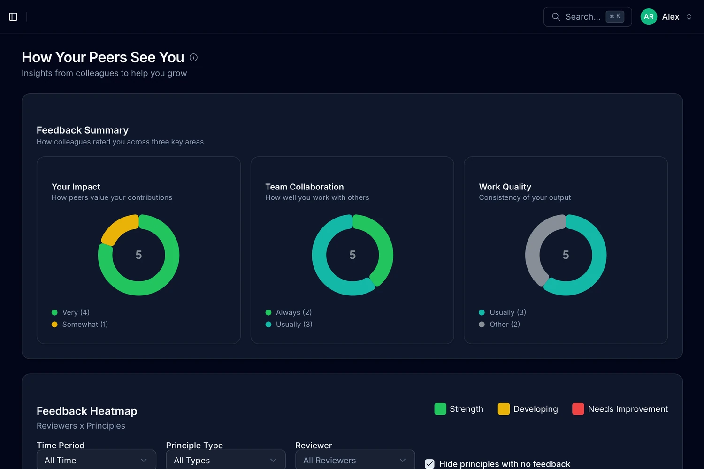
Task: Click the Reviewers x Principles subtitle
Action: pos(81,426)
